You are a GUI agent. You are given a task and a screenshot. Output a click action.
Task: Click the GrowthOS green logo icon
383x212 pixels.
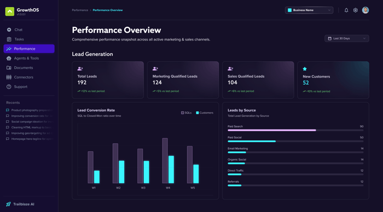click(10, 11)
